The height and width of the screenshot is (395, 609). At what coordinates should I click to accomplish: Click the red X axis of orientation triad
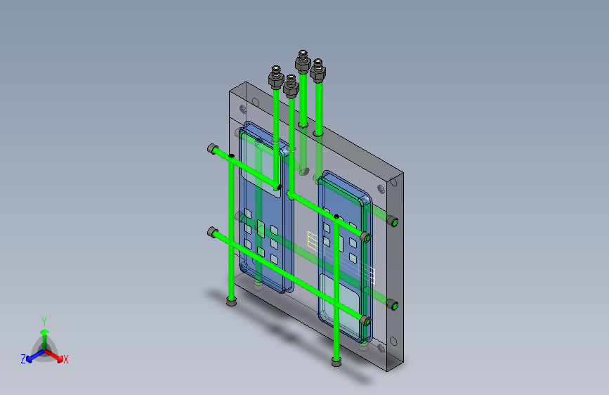tap(55, 356)
